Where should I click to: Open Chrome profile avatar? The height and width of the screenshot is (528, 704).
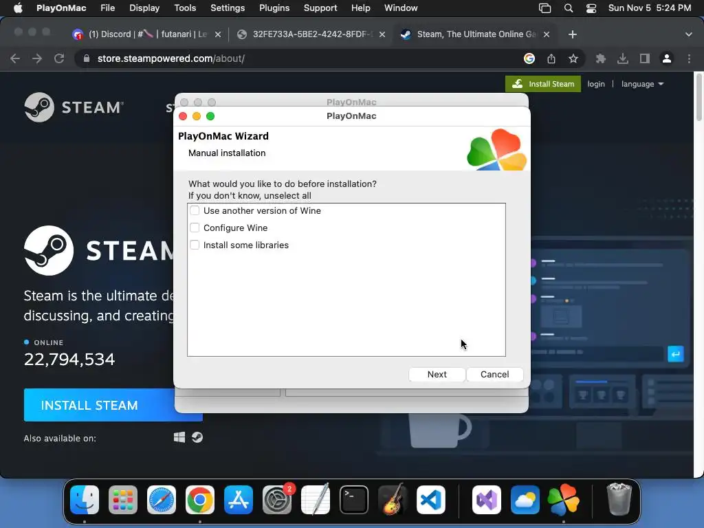click(667, 58)
